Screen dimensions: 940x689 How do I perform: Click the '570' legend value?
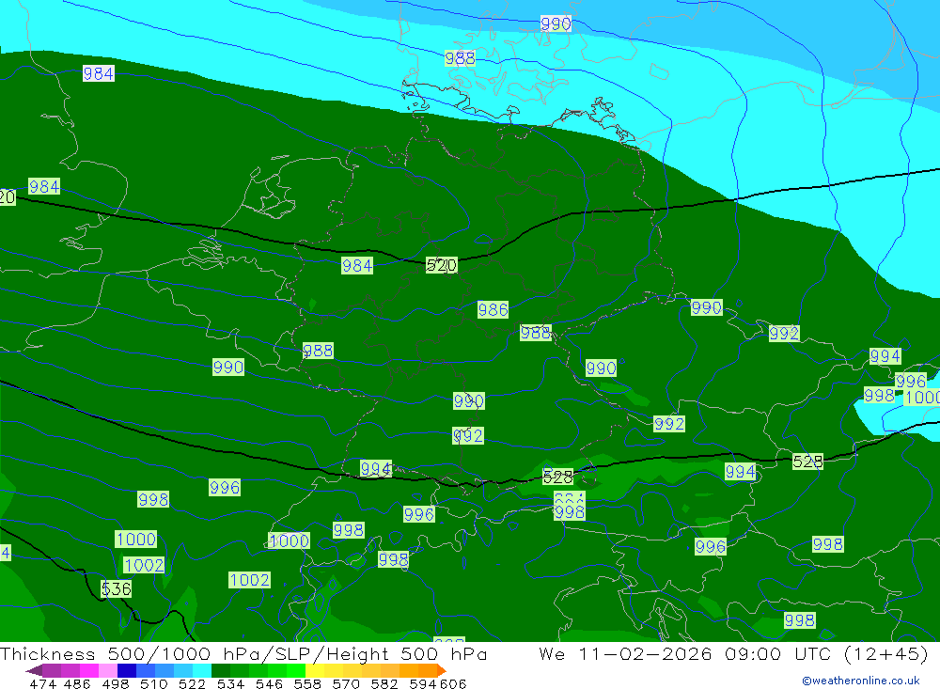[346, 683]
